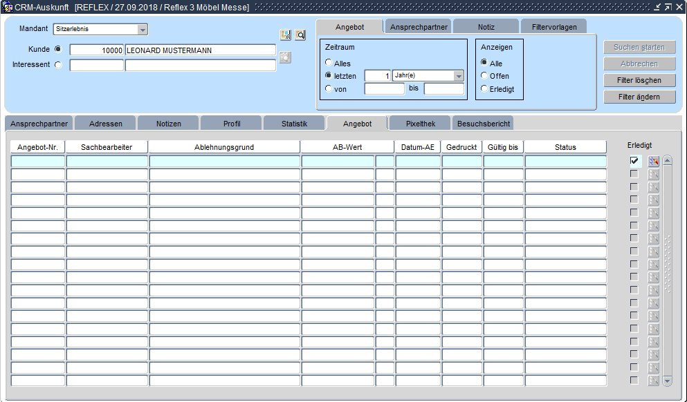Click the customer list icon beside Mandant
The width and height of the screenshot is (687, 402).
tap(286, 35)
